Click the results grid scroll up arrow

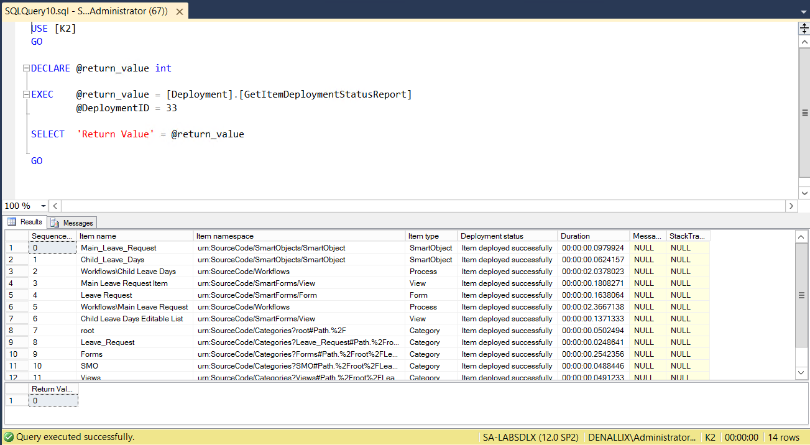[x=802, y=236]
